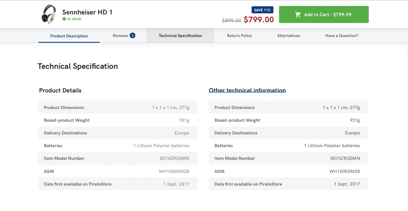Image resolution: width=408 pixels, height=211 pixels.
Task: Click the crossed-out $899.00 original price
Action: pos(231,20)
